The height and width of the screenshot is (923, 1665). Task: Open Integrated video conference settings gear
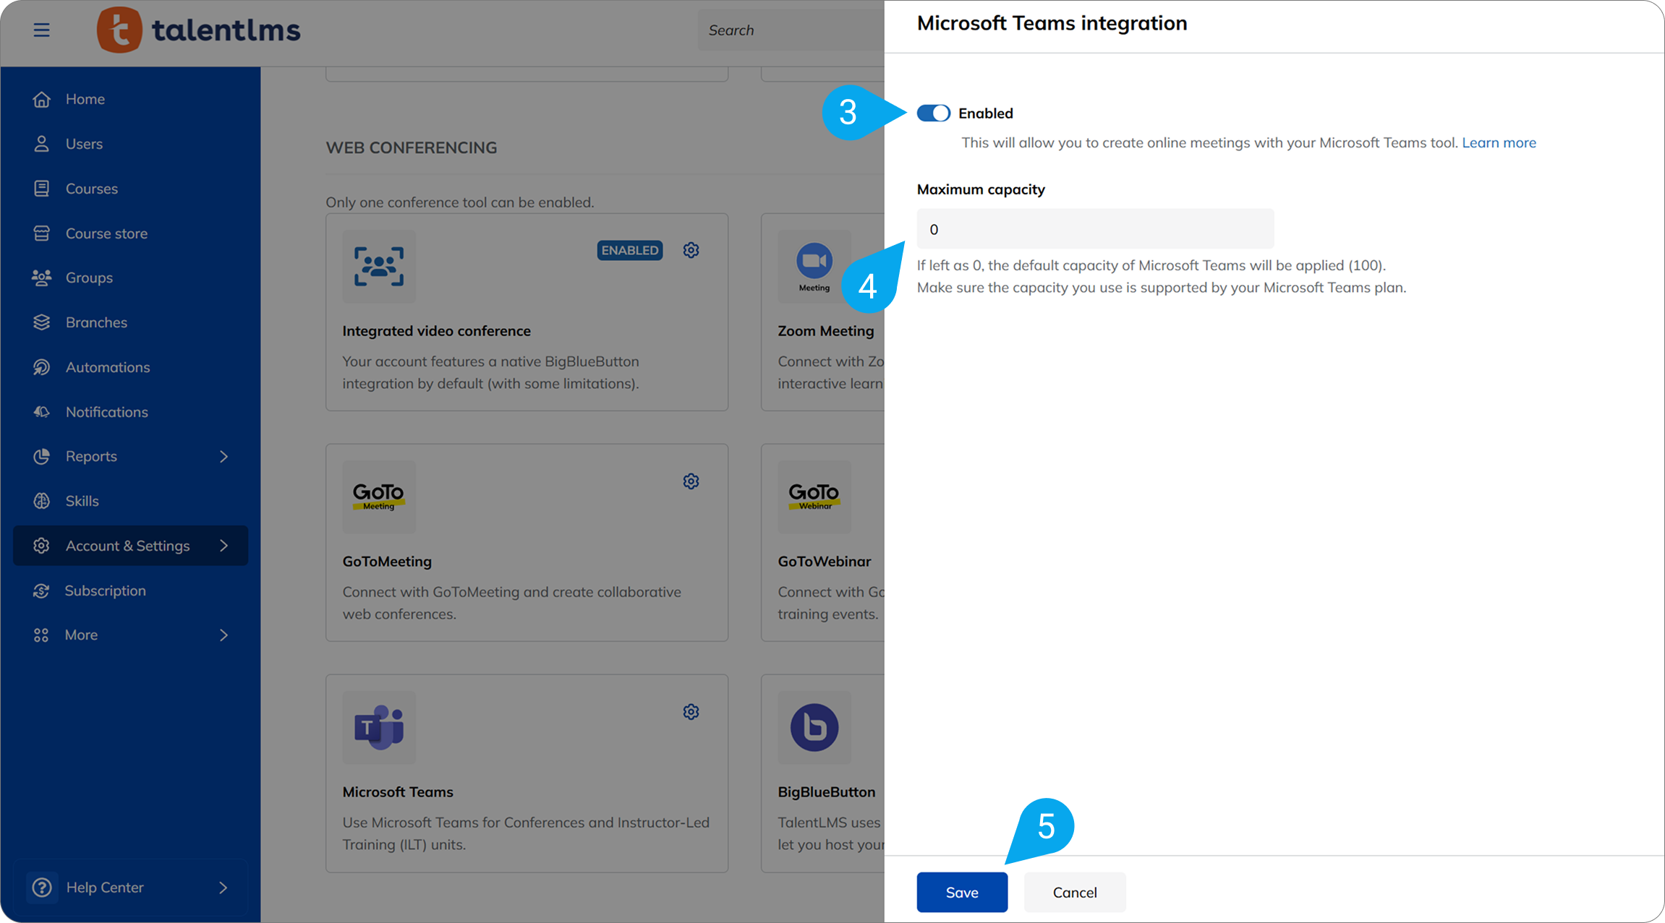691,250
